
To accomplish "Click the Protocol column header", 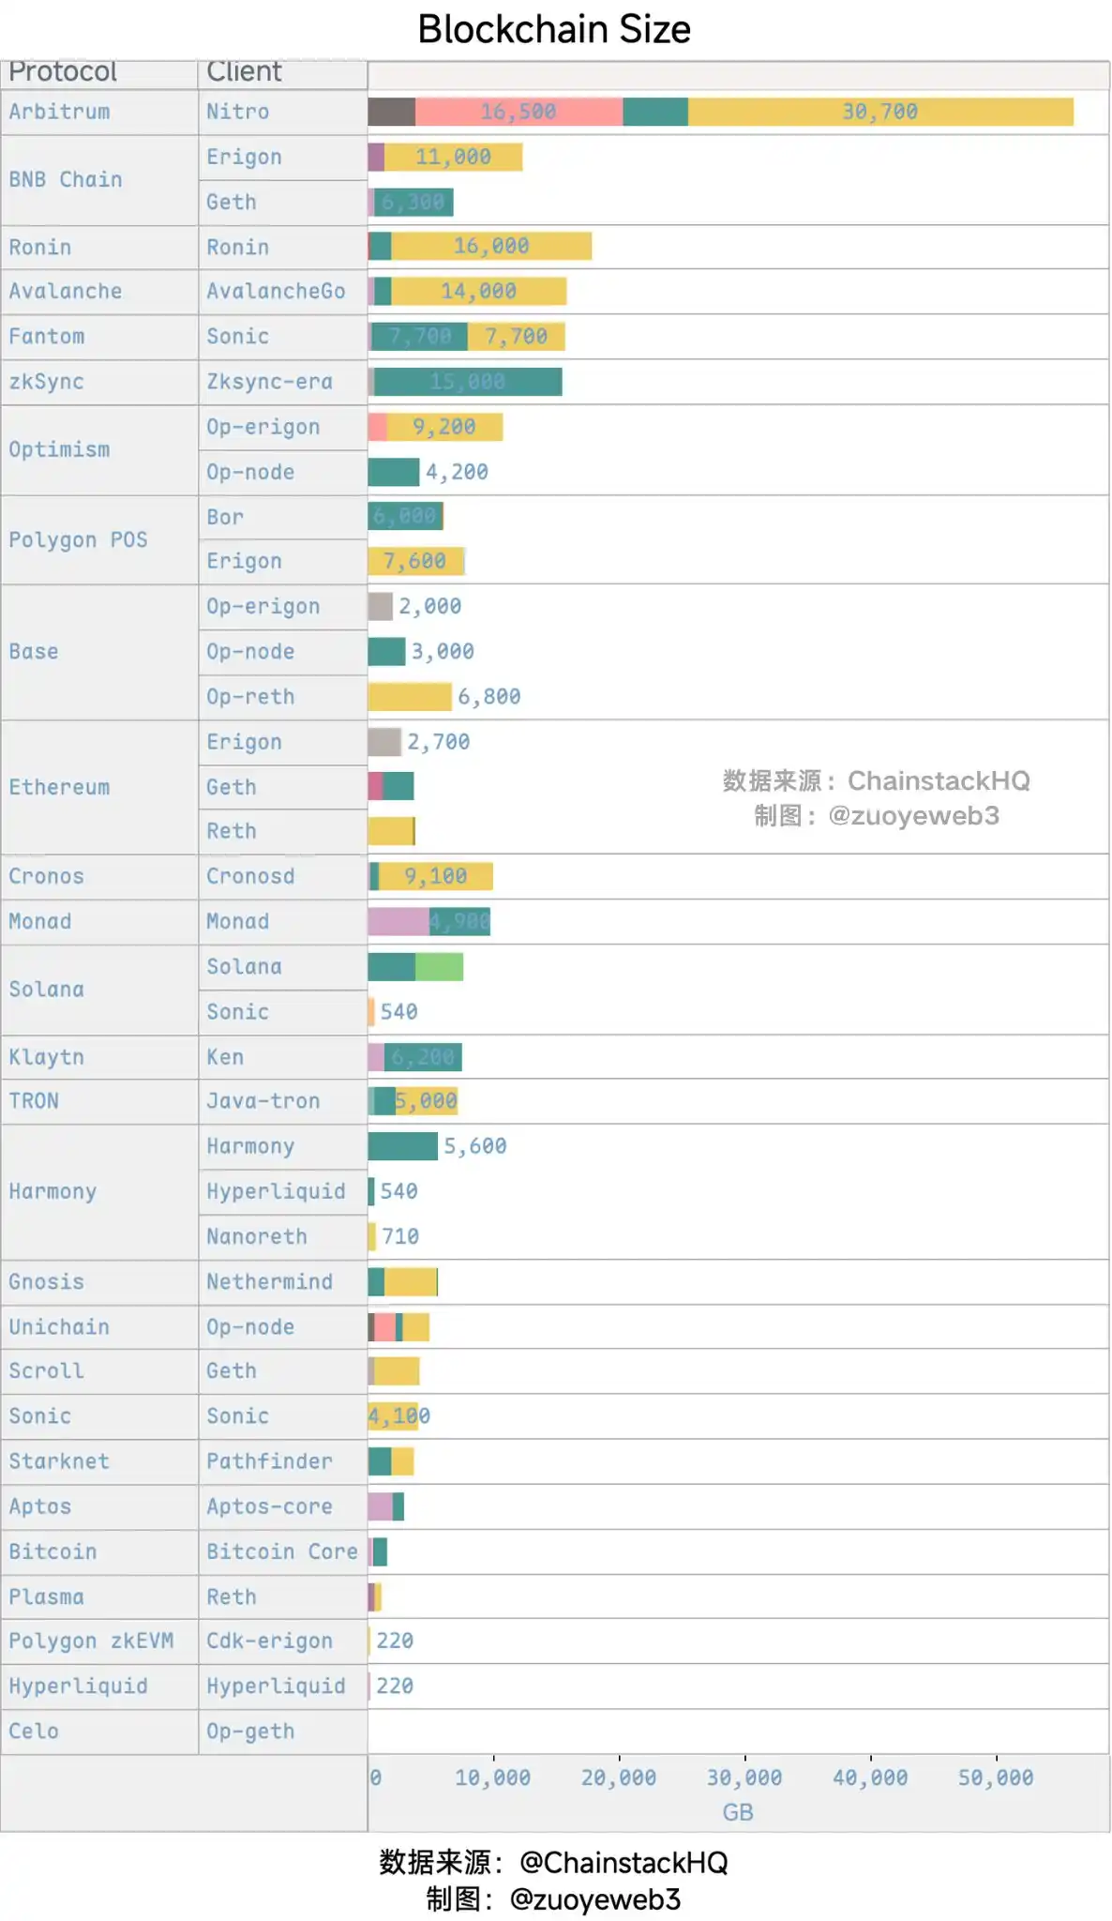I will 63,72.
